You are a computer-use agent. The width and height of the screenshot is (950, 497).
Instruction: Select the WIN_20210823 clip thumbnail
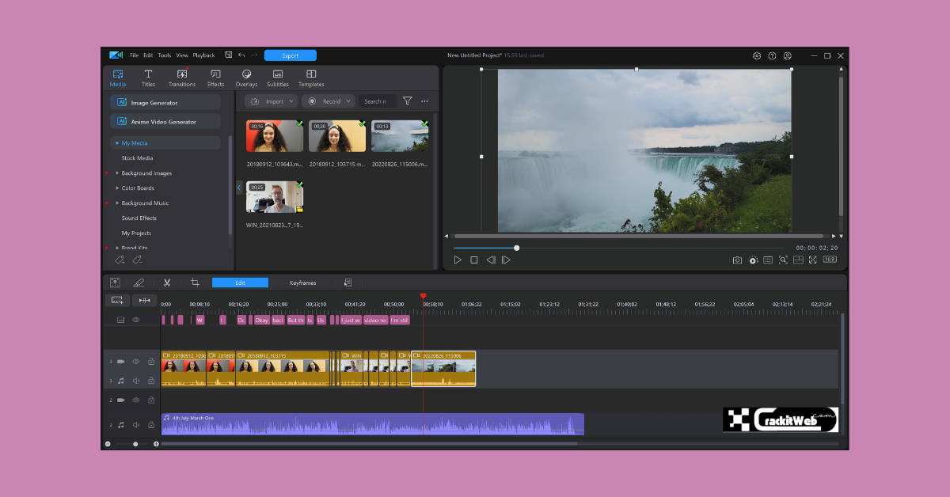click(x=274, y=197)
